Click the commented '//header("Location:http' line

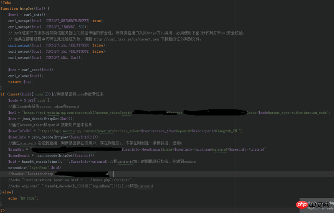tap(60, 174)
